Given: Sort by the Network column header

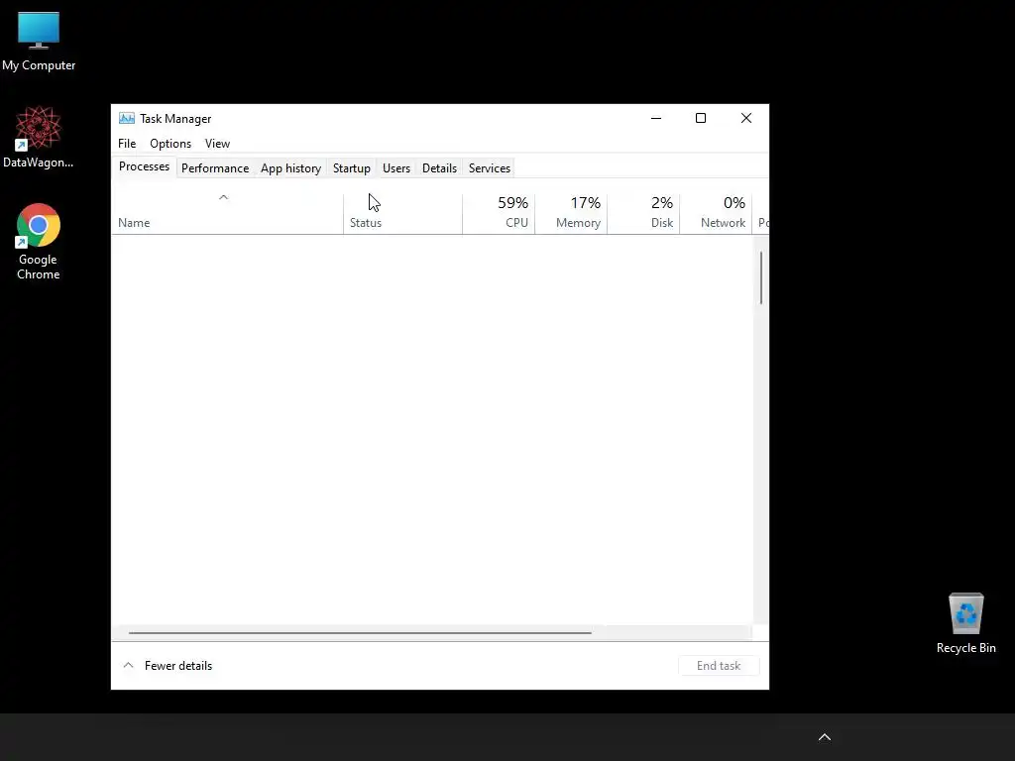Looking at the screenshot, I should pos(716,213).
